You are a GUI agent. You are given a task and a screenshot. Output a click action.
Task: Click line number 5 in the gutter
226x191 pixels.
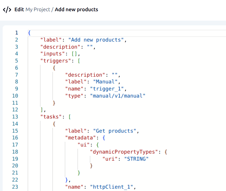click(17, 61)
